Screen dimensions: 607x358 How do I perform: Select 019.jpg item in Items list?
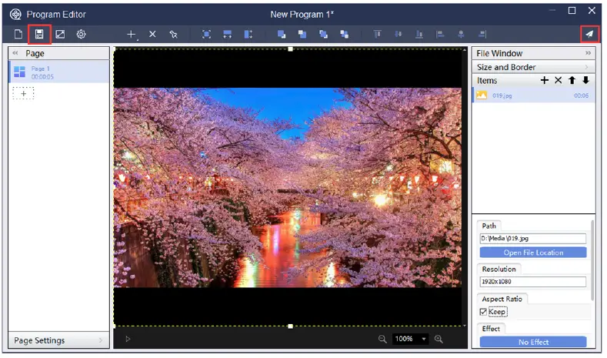[533, 95]
